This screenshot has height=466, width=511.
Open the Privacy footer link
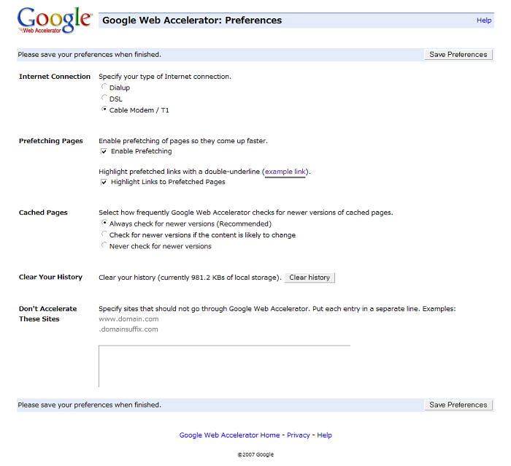click(298, 435)
